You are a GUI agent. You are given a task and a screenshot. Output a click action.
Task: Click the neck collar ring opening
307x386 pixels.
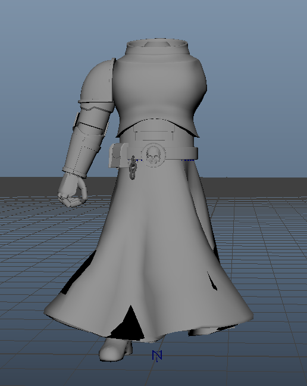(157, 44)
